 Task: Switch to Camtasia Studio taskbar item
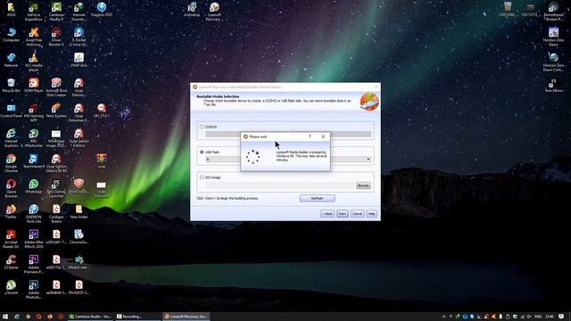point(90,317)
